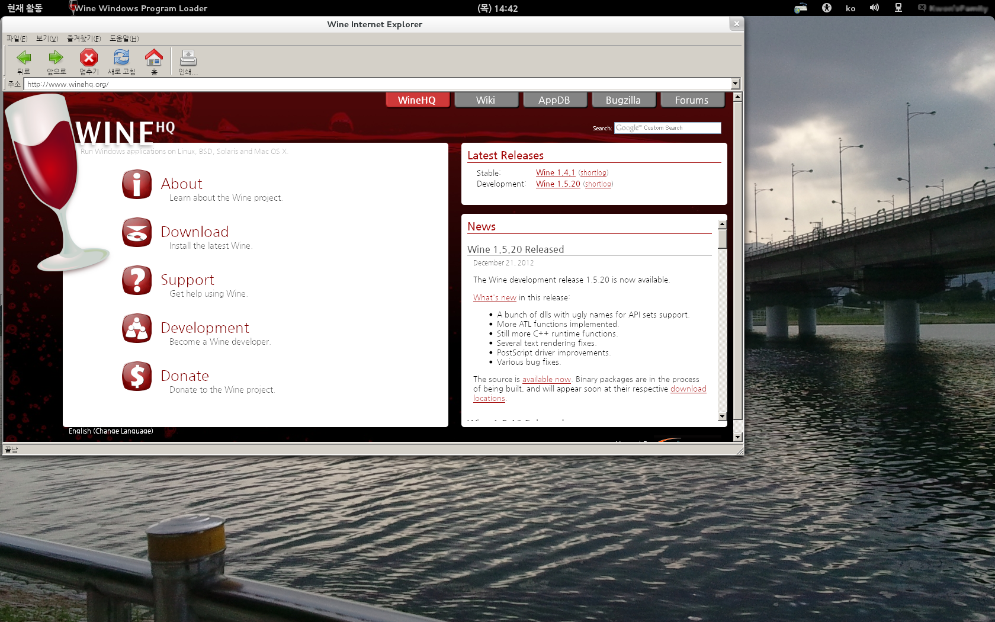Open the Wine 1.4.1 stable release link

click(556, 173)
